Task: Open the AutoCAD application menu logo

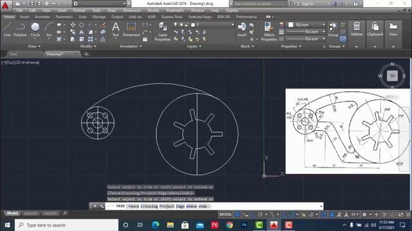Action: click(6, 5)
